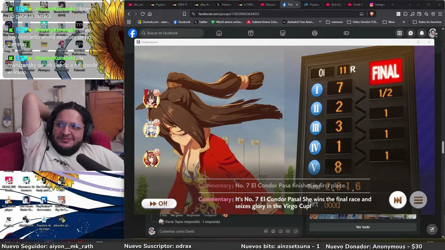Open Facebook notifications bell
Viewport: 445px width, 250px height.
(422, 33)
